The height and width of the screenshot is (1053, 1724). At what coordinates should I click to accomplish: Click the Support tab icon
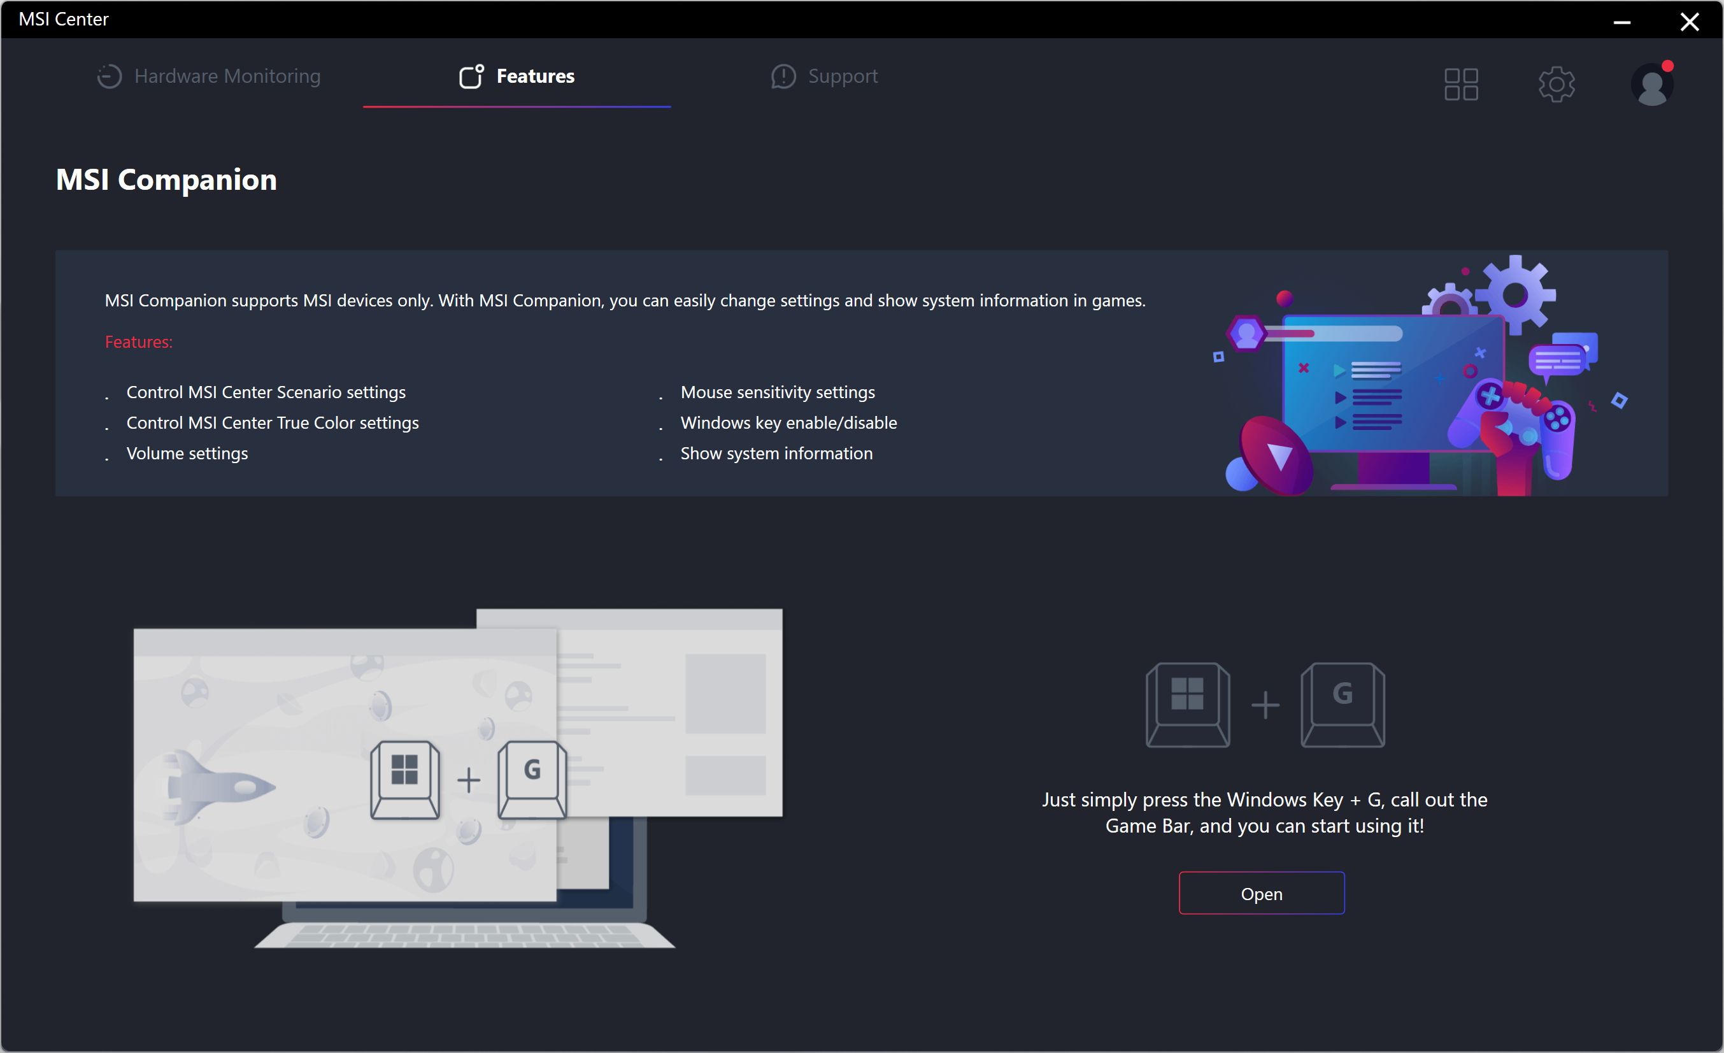click(x=783, y=76)
